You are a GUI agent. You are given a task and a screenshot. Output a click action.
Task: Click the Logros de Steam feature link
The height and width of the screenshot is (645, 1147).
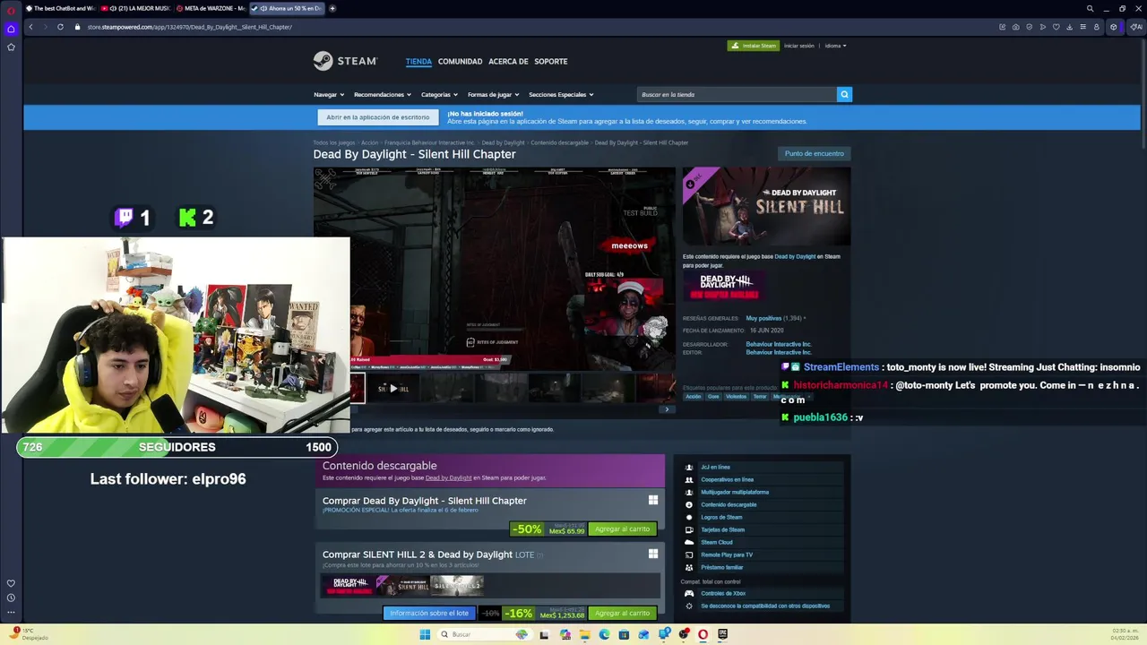721,517
